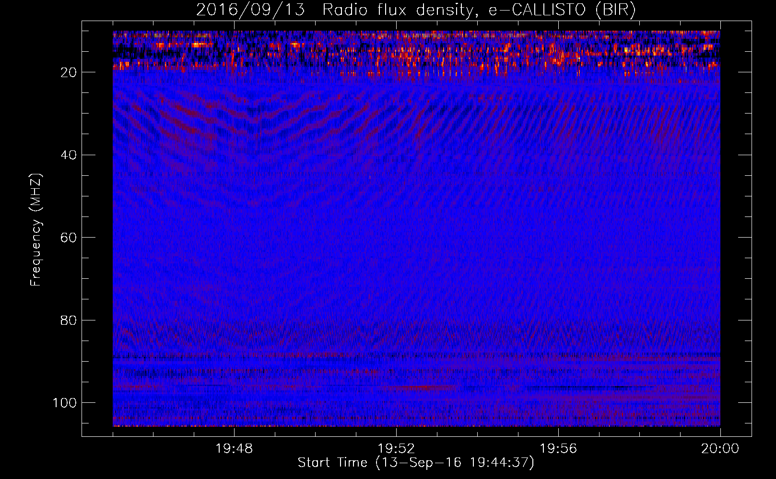This screenshot has height=479, width=776.
Task: Click the '19:48' time tick label
Action: [x=234, y=449]
